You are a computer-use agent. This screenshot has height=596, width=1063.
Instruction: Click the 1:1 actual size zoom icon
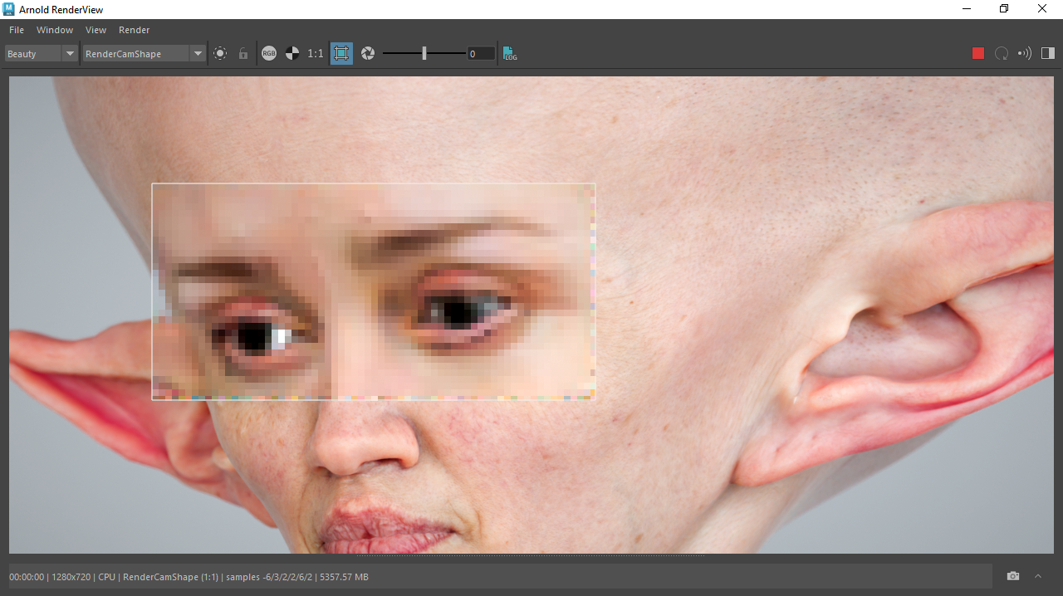pos(316,53)
